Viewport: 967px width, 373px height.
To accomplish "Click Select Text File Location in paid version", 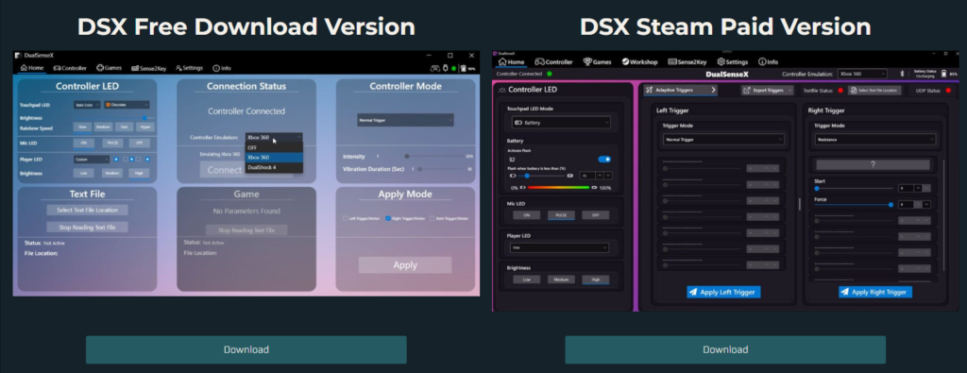I will pos(874,90).
